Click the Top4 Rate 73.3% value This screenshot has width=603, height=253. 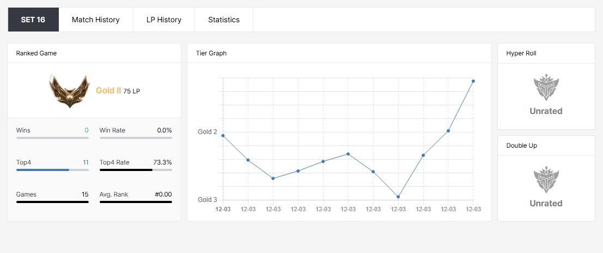click(x=163, y=162)
